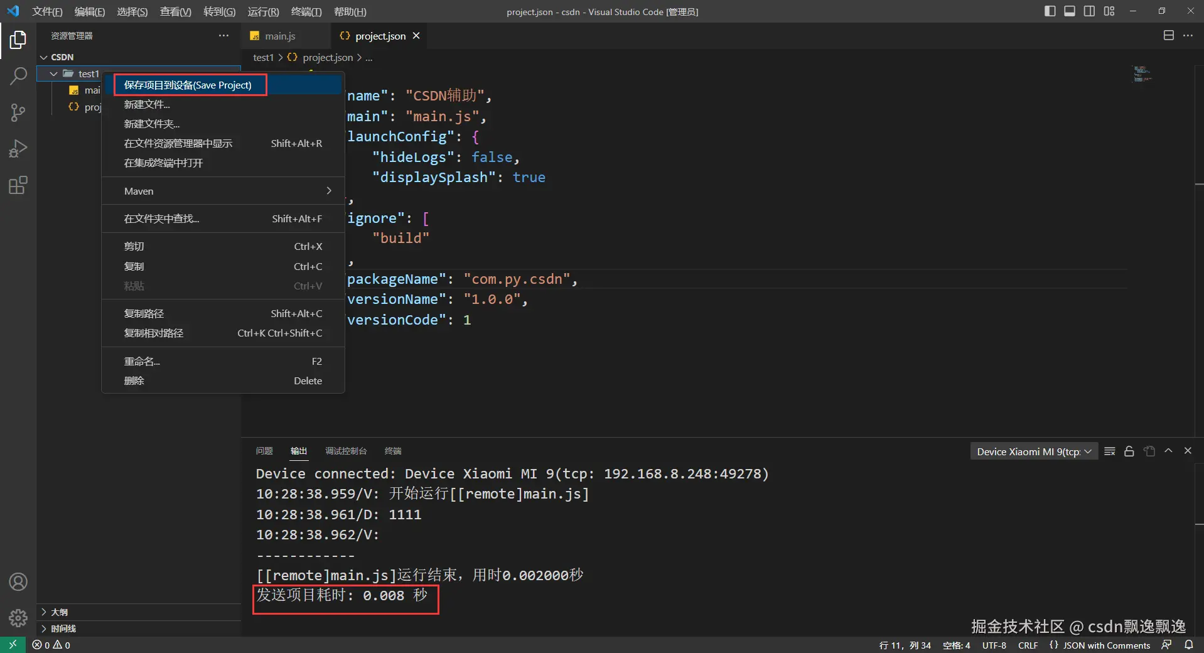Change end-of-line sequence CRLF
This screenshot has width=1204, height=653.
coord(1028,645)
